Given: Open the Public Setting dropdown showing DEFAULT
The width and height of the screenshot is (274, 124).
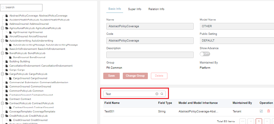Looking at the screenshot, I should click(237, 41).
